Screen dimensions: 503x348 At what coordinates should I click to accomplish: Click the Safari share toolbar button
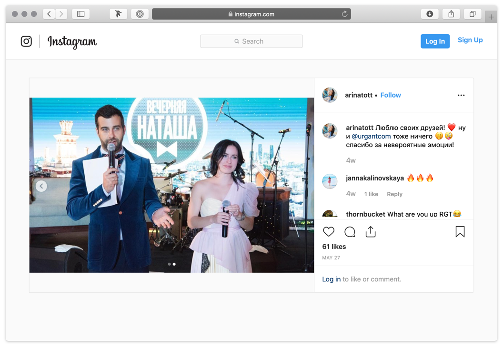pyautogui.click(x=451, y=14)
